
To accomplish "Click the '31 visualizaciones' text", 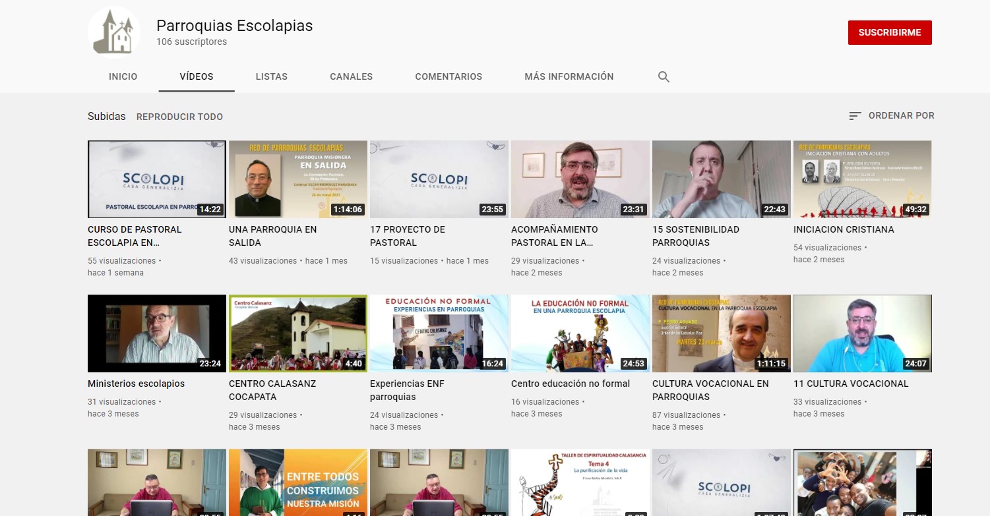I will [122, 402].
